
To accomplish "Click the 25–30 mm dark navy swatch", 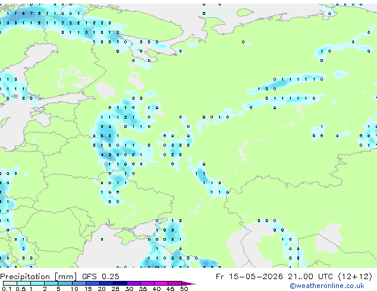I will pos(120,283).
